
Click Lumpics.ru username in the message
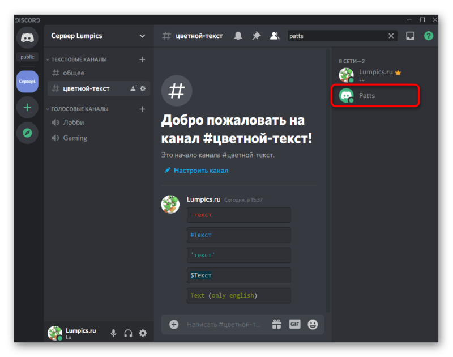(x=203, y=199)
